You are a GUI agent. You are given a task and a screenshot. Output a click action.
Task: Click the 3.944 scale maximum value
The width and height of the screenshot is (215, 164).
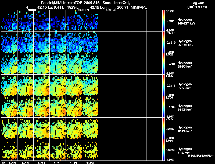(169, 141)
